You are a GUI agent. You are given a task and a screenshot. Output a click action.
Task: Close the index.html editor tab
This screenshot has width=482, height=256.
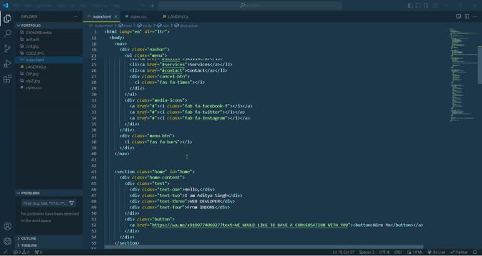(x=116, y=16)
